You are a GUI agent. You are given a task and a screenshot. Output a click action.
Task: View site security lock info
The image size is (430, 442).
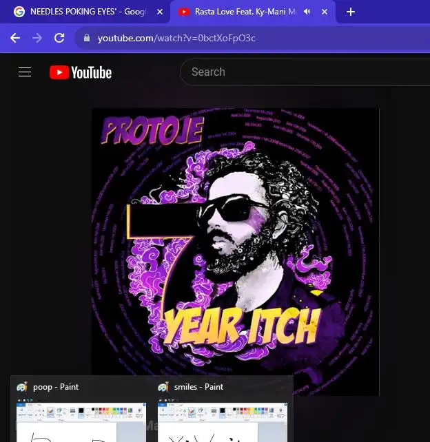click(x=87, y=38)
